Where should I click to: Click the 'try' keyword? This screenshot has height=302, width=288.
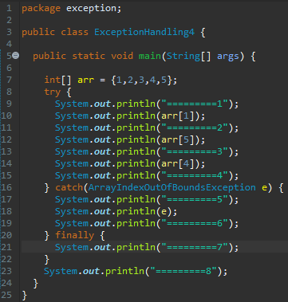(53, 92)
